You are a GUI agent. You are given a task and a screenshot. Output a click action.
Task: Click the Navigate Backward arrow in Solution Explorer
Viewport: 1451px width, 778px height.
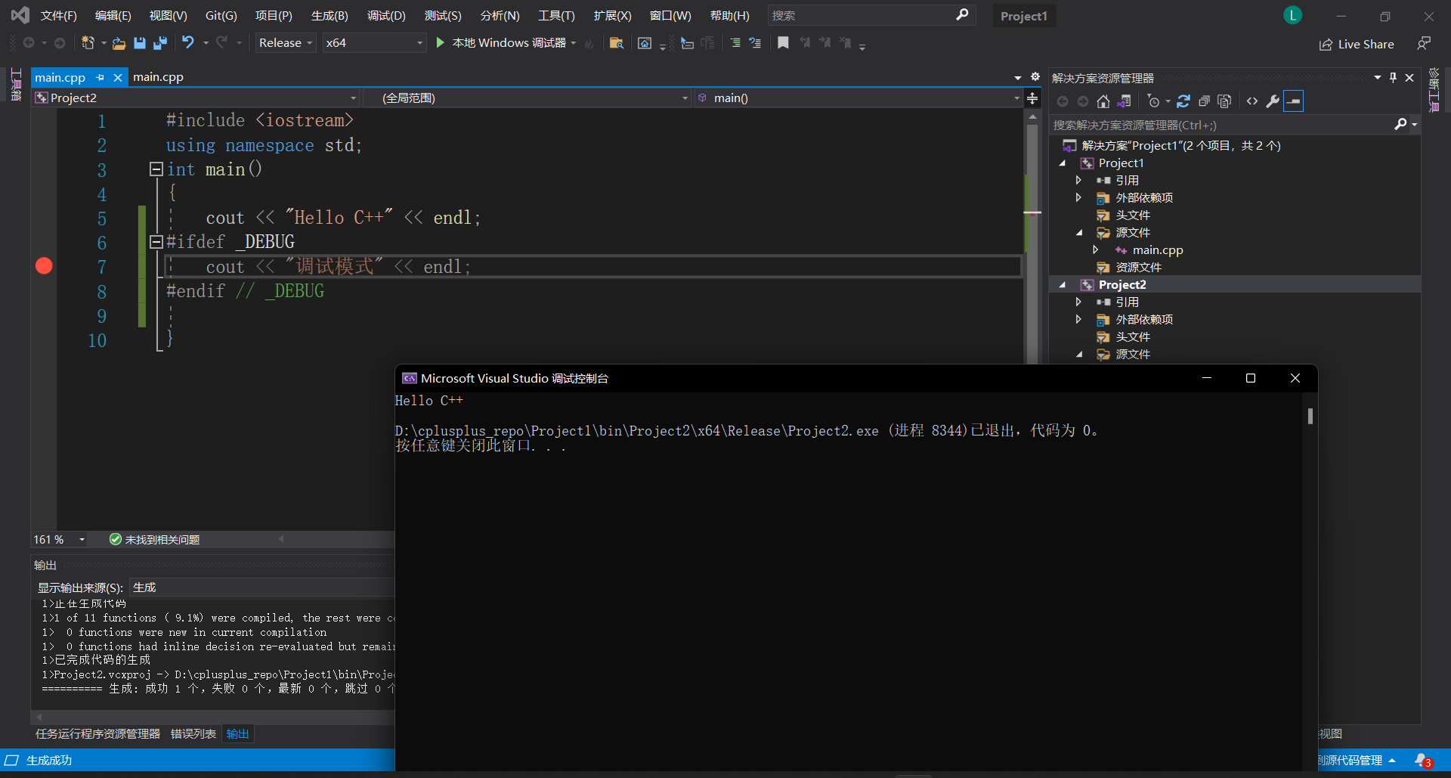tap(1063, 101)
